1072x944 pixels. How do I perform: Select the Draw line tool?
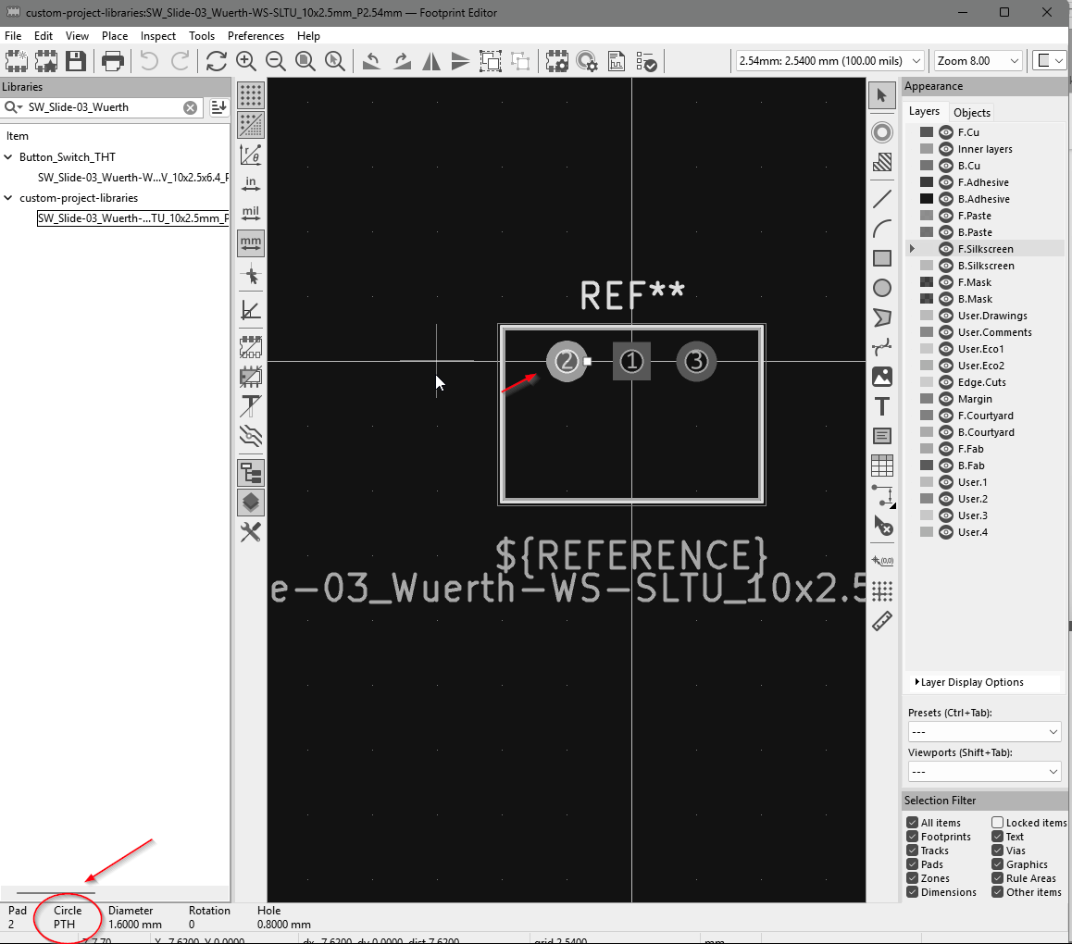tap(882, 199)
